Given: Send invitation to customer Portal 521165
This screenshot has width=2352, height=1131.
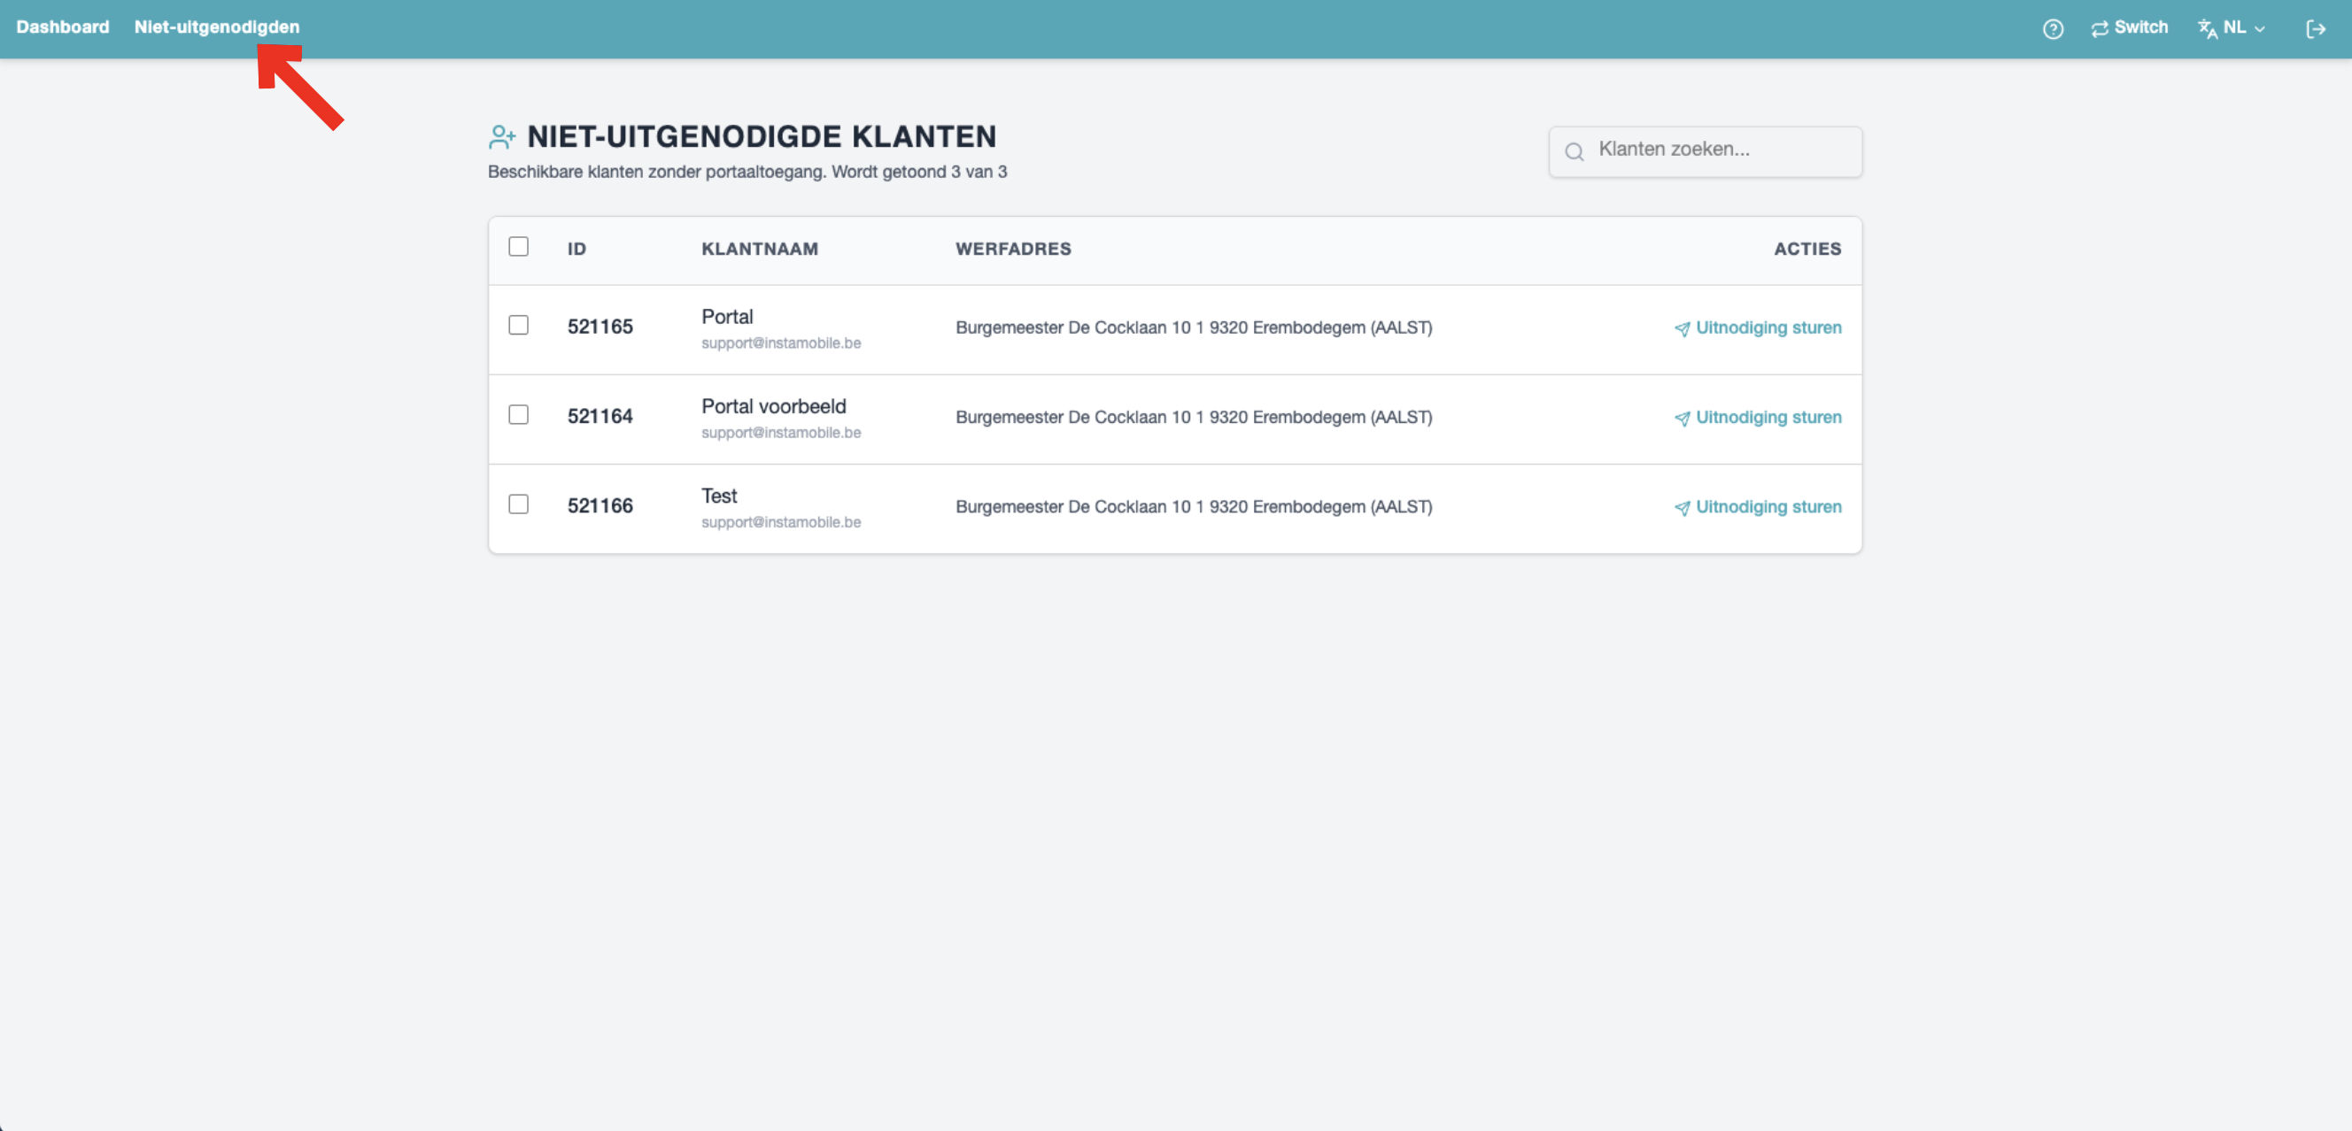Looking at the screenshot, I should click(x=1758, y=327).
